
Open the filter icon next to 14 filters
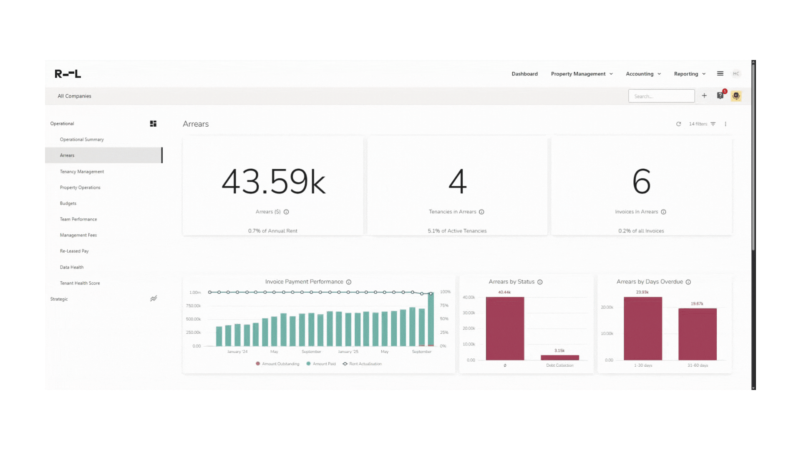(713, 124)
